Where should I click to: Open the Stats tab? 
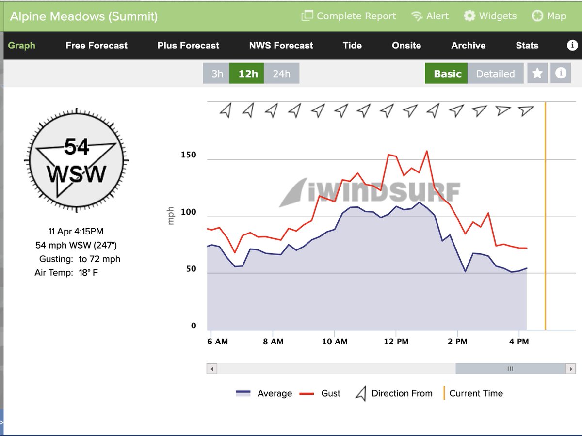coord(527,46)
